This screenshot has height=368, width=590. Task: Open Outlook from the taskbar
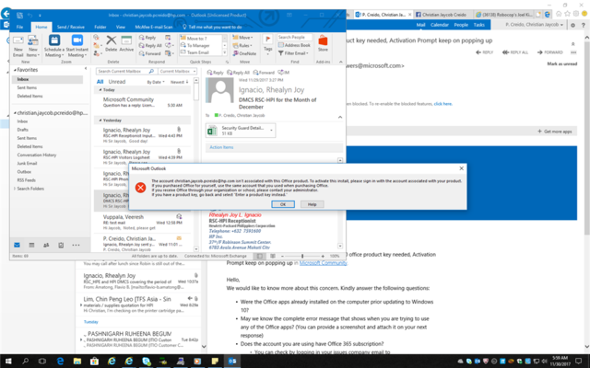(x=232, y=362)
